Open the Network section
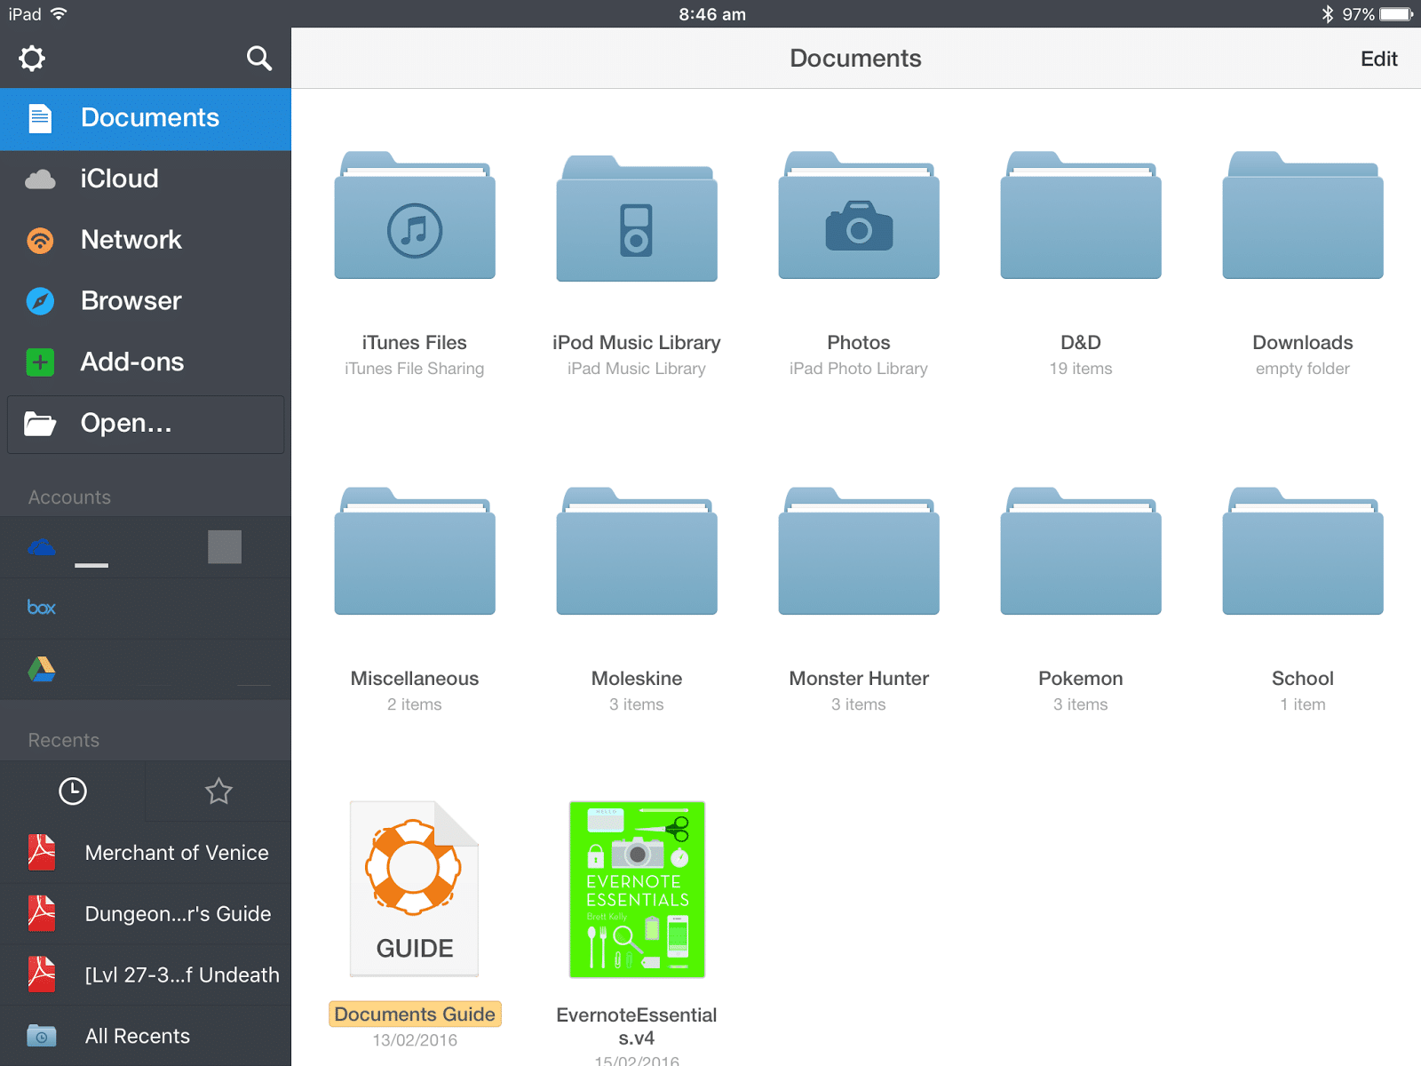The width and height of the screenshot is (1421, 1066). 131,240
